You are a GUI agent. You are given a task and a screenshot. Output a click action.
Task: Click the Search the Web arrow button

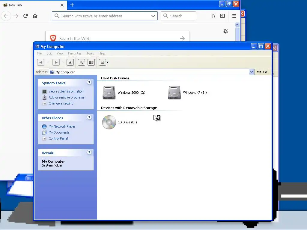pos(182,38)
